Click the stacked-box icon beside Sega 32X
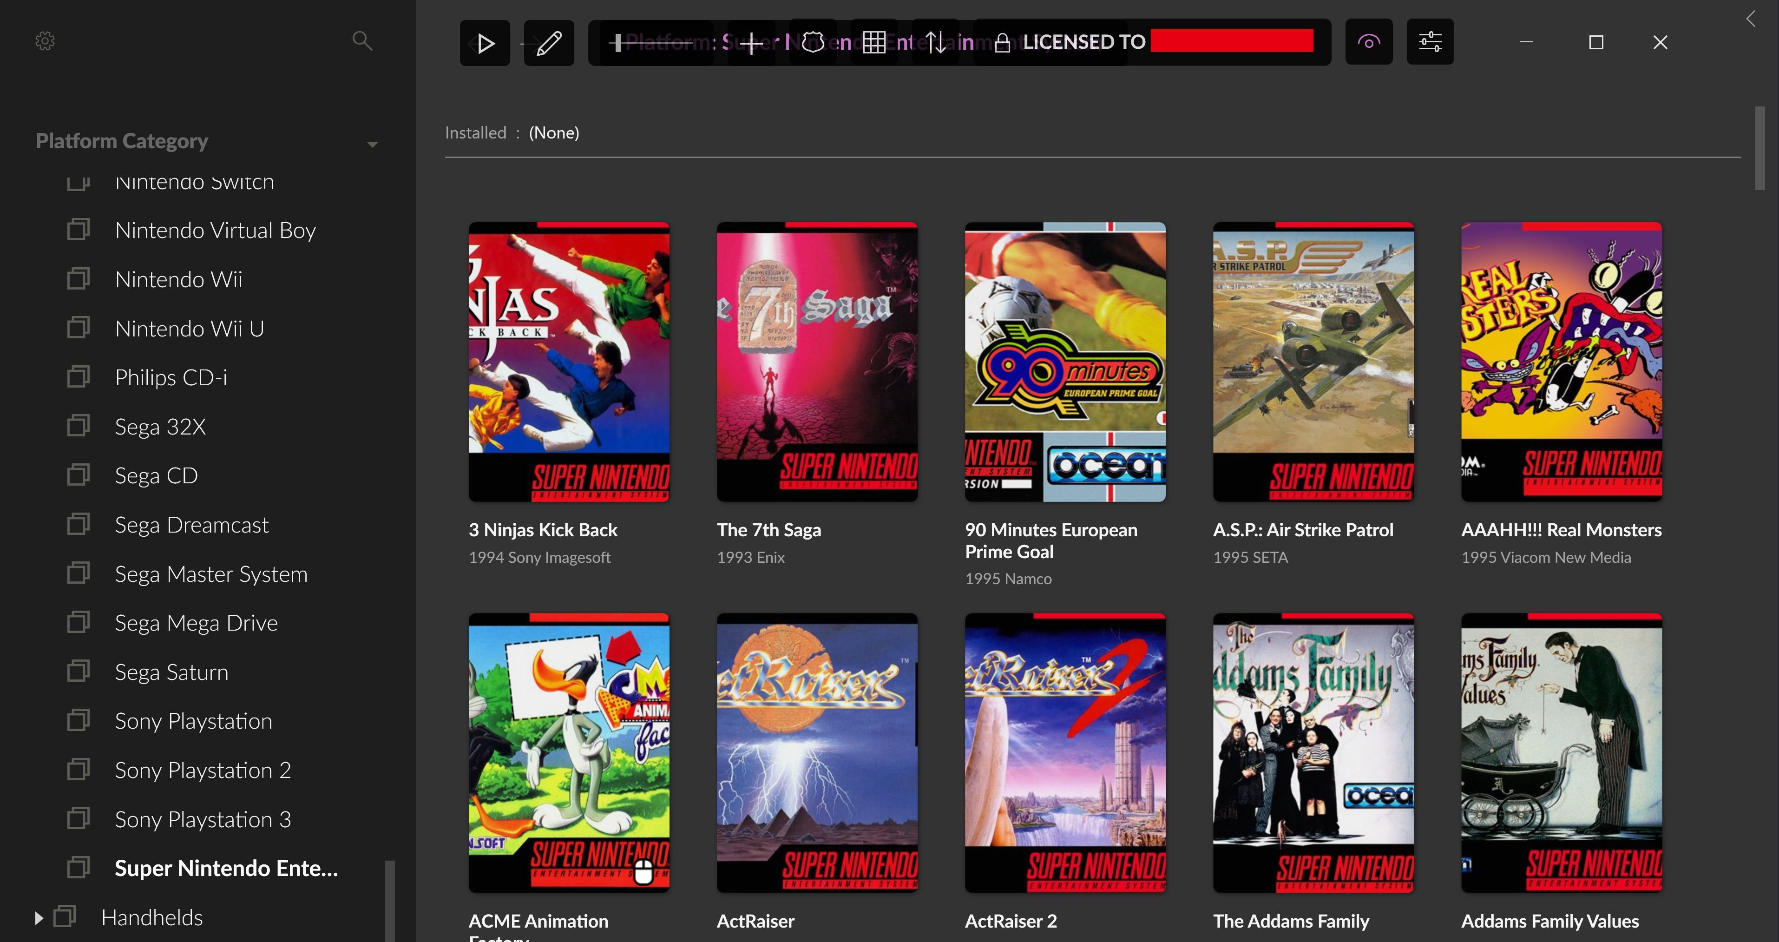The height and width of the screenshot is (942, 1779). pyautogui.click(x=78, y=425)
